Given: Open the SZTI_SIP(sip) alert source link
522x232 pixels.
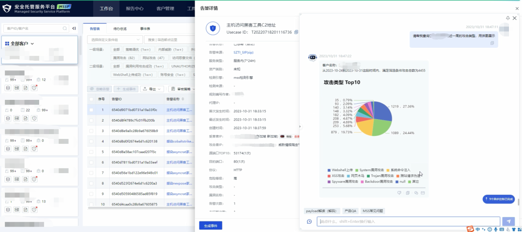Looking at the screenshot, I should (244, 53).
